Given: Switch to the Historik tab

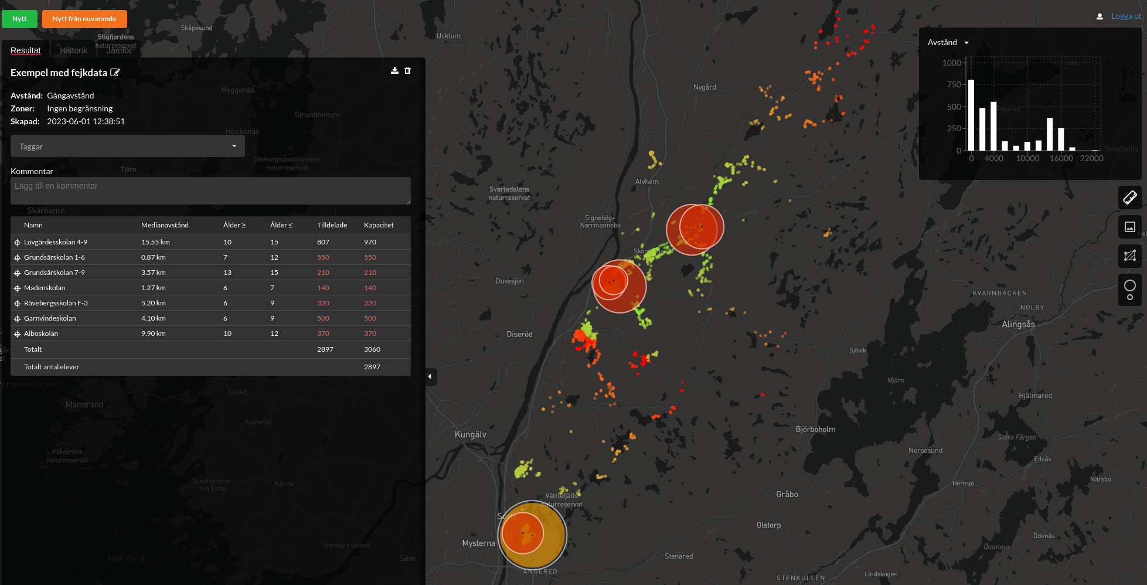Looking at the screenshot, I should [73, 50].
